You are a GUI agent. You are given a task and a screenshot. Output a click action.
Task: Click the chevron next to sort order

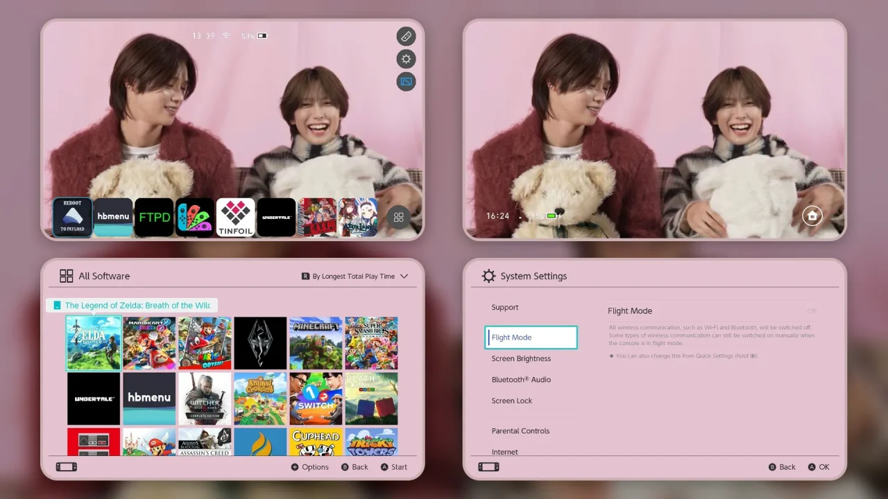point(404,276)
